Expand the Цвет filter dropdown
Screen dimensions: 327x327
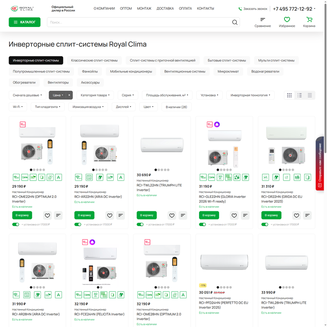[x=148, y=107]
